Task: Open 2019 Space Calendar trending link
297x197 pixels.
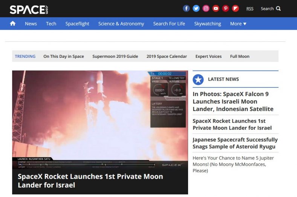Action: tap(167, 56)
